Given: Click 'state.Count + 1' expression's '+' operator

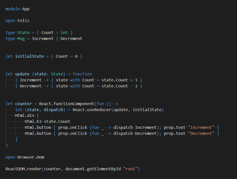Looking at the screenshot, I should point(131,80).
